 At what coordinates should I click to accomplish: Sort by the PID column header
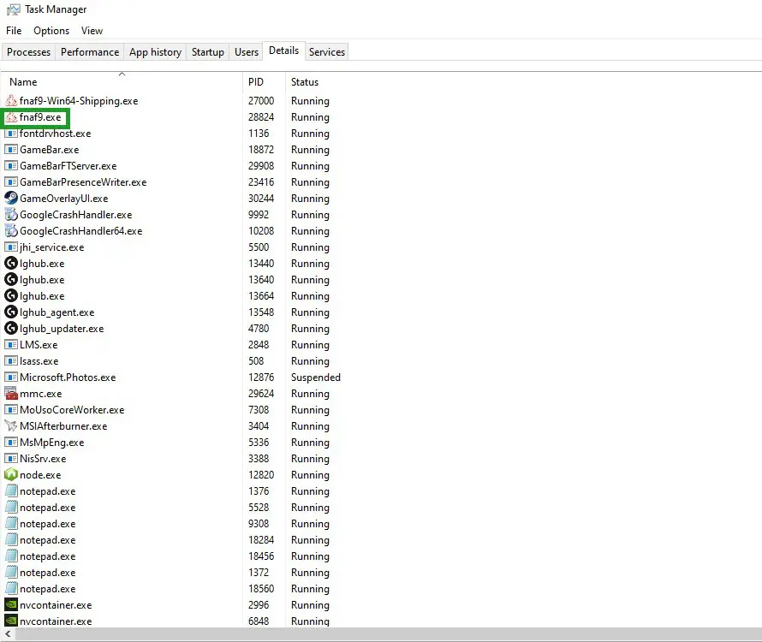point(265,81)
